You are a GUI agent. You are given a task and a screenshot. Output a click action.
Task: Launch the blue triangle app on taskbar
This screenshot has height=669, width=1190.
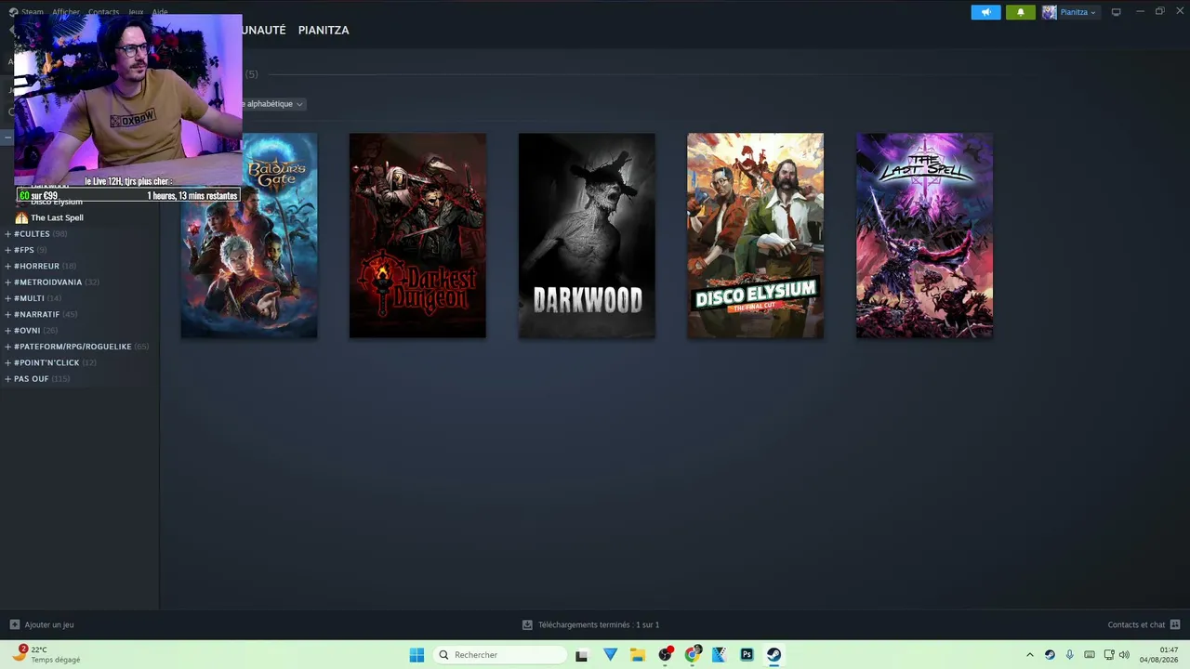(x=610, y=655)
